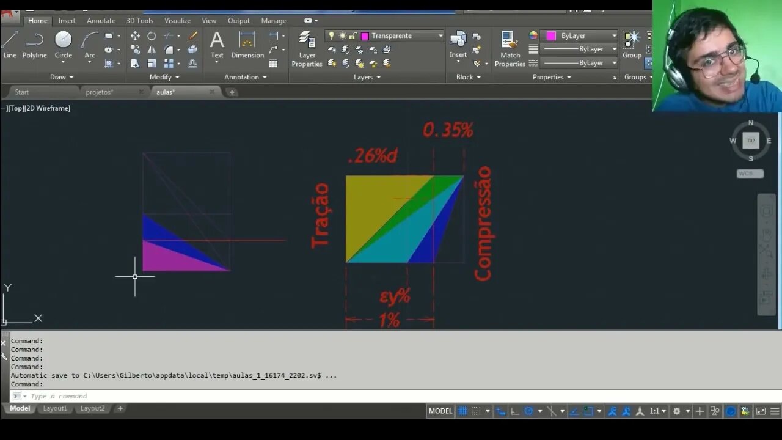Toggle Snap mode in status bar
The width and height of the screenshot is (782, 440).
click(x=477, y=411)
